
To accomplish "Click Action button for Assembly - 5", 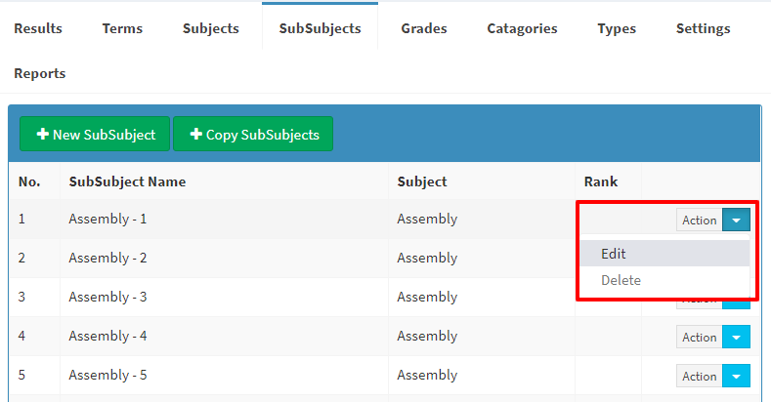I will pos(699,377).
